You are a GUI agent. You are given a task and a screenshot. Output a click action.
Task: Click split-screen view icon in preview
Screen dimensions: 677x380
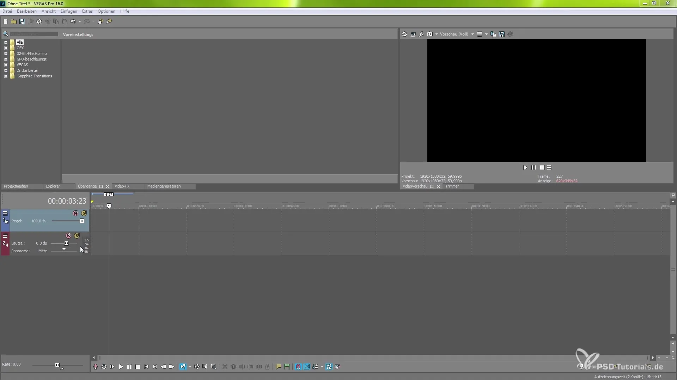pos(430,34)
